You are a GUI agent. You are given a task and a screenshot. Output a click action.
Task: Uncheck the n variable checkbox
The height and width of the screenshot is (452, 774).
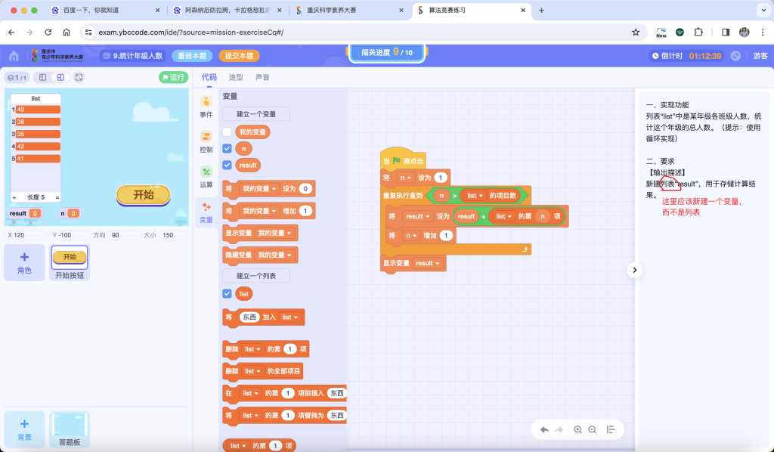[x=227, y=149]
